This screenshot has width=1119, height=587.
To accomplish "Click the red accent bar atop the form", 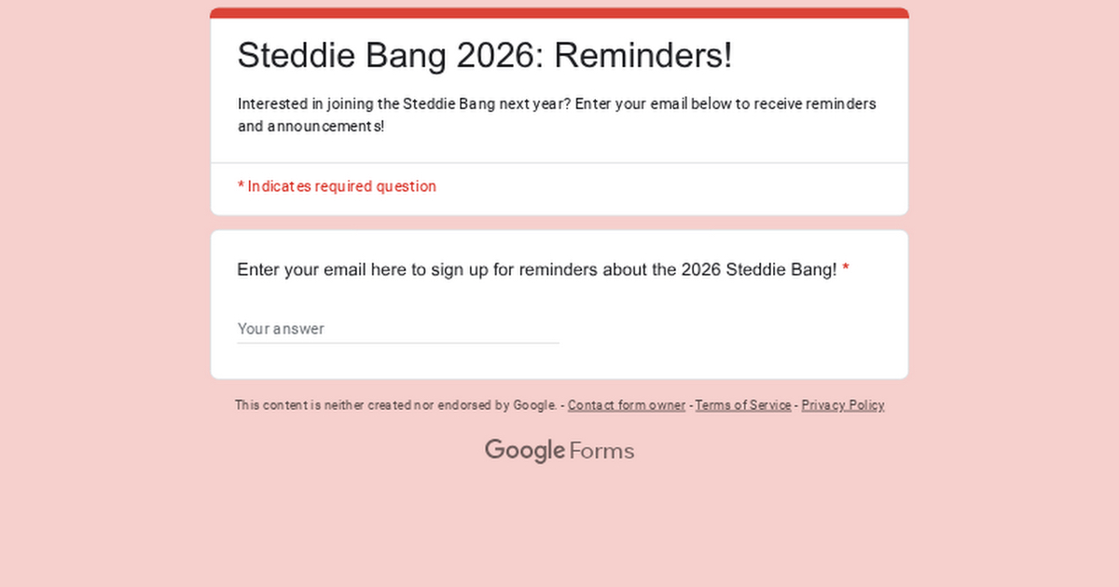I will point(559,13).
